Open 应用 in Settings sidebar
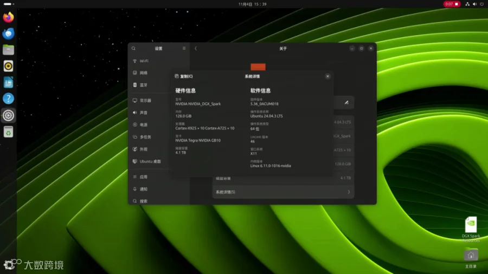Image resolution: width=488 pixels, height=274 pixels. coord(159,177)
